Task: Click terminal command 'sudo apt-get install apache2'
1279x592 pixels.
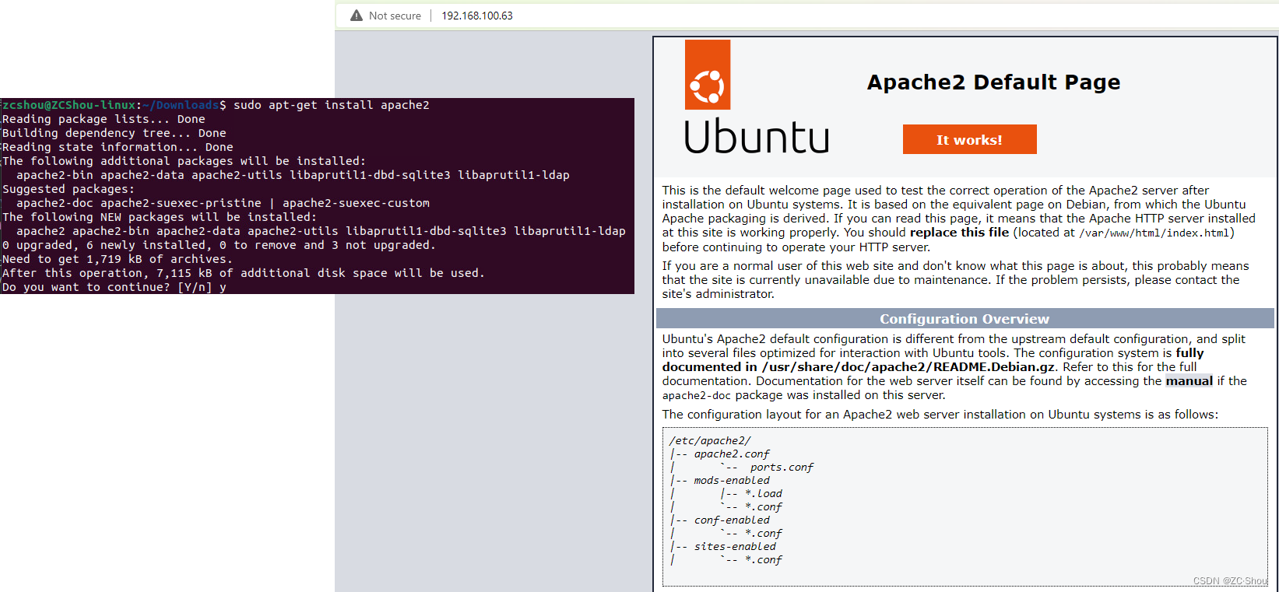Action: 332,105
